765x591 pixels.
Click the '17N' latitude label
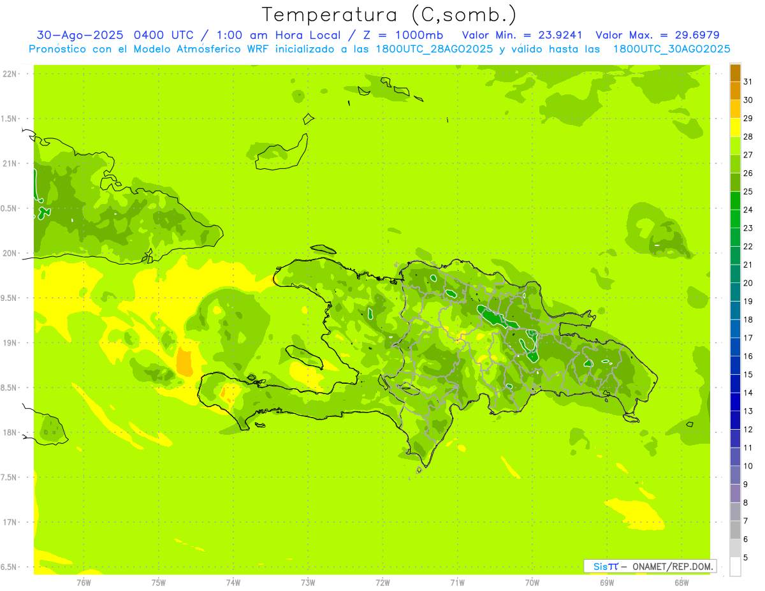(x=10, y=522)
